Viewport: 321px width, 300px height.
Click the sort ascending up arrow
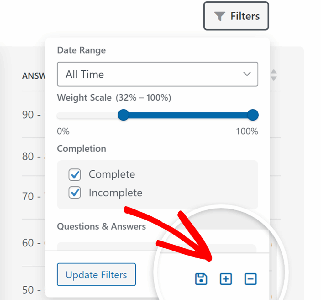pyautogui.click(x=274, y=72)
